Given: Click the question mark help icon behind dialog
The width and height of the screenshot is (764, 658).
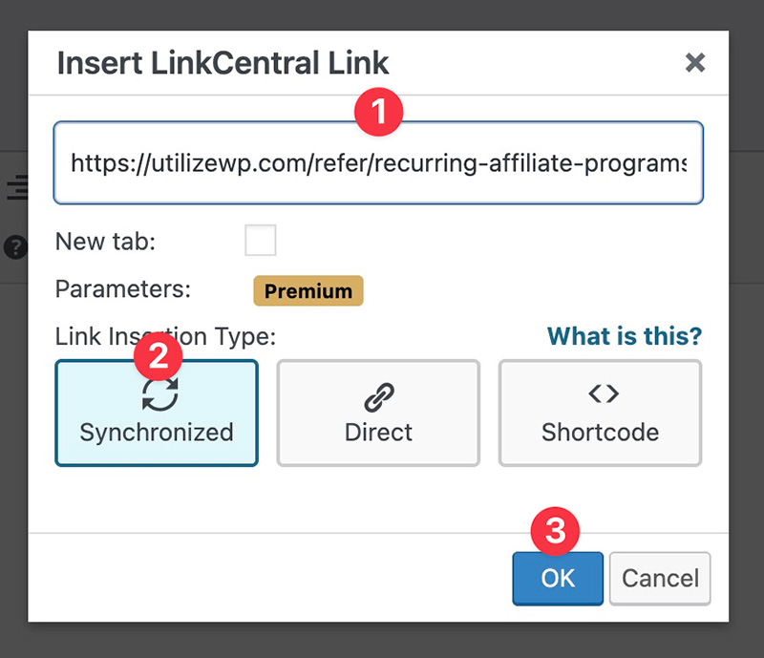Looking at the screenshot, I should tap(14, 246).
